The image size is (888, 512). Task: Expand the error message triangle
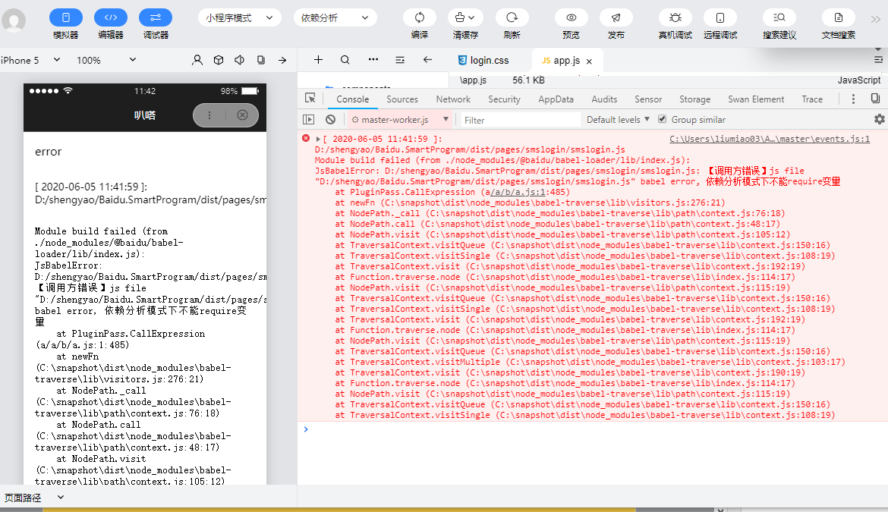(318, 139)
